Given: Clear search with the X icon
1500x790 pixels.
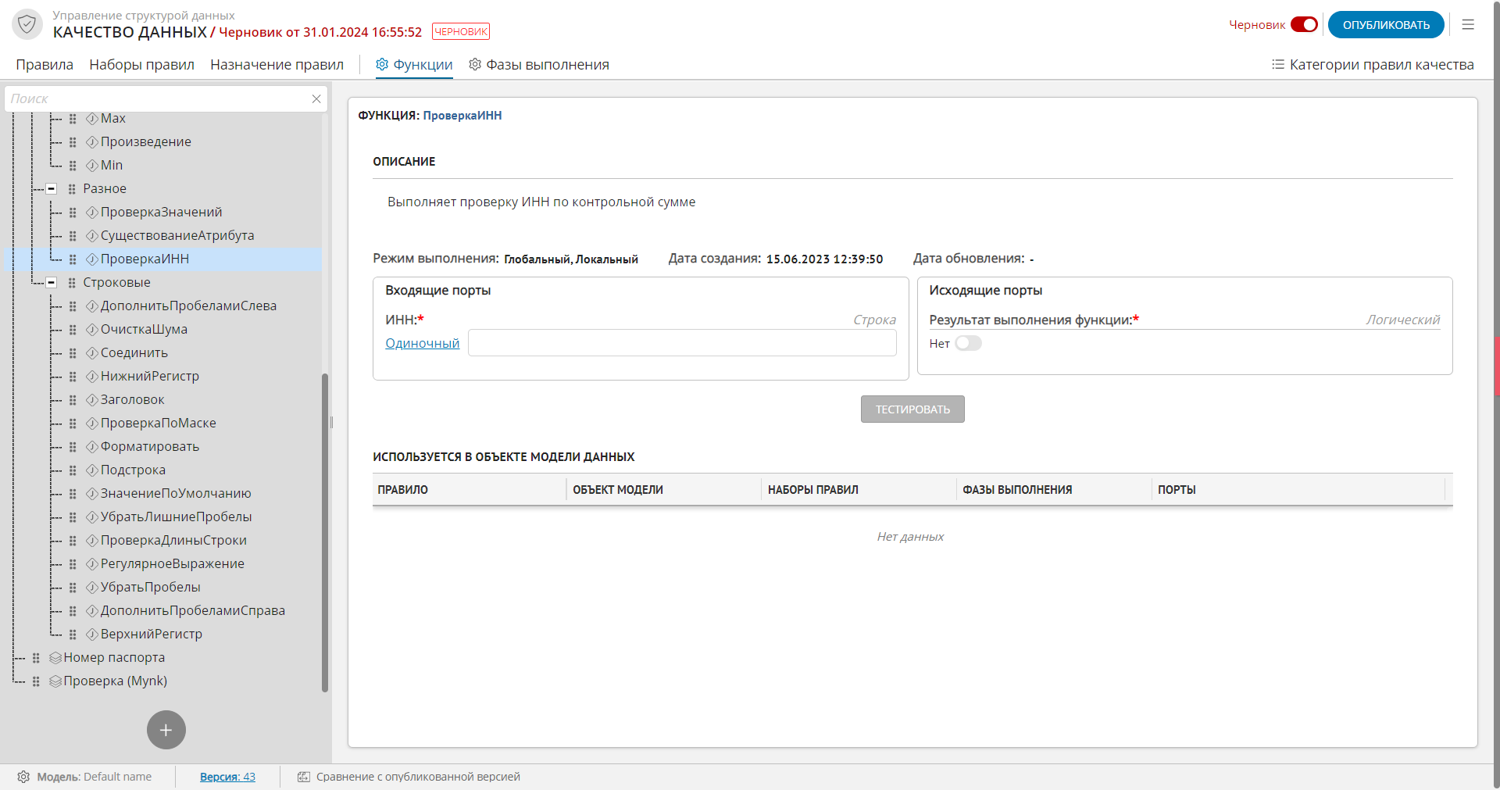Looking at the screenshot, I should click(316, 99).
